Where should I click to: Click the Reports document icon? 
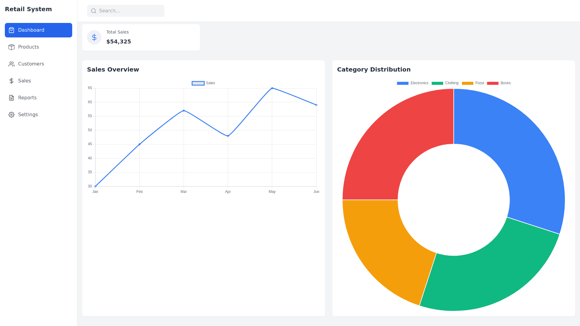pyautogui.click(x=11, y=98)
